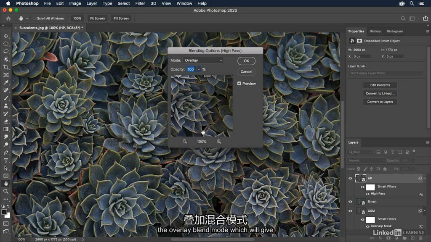Toggle Unsharp Mask filter visibility

pyautogui.click(x=367, y=226)
